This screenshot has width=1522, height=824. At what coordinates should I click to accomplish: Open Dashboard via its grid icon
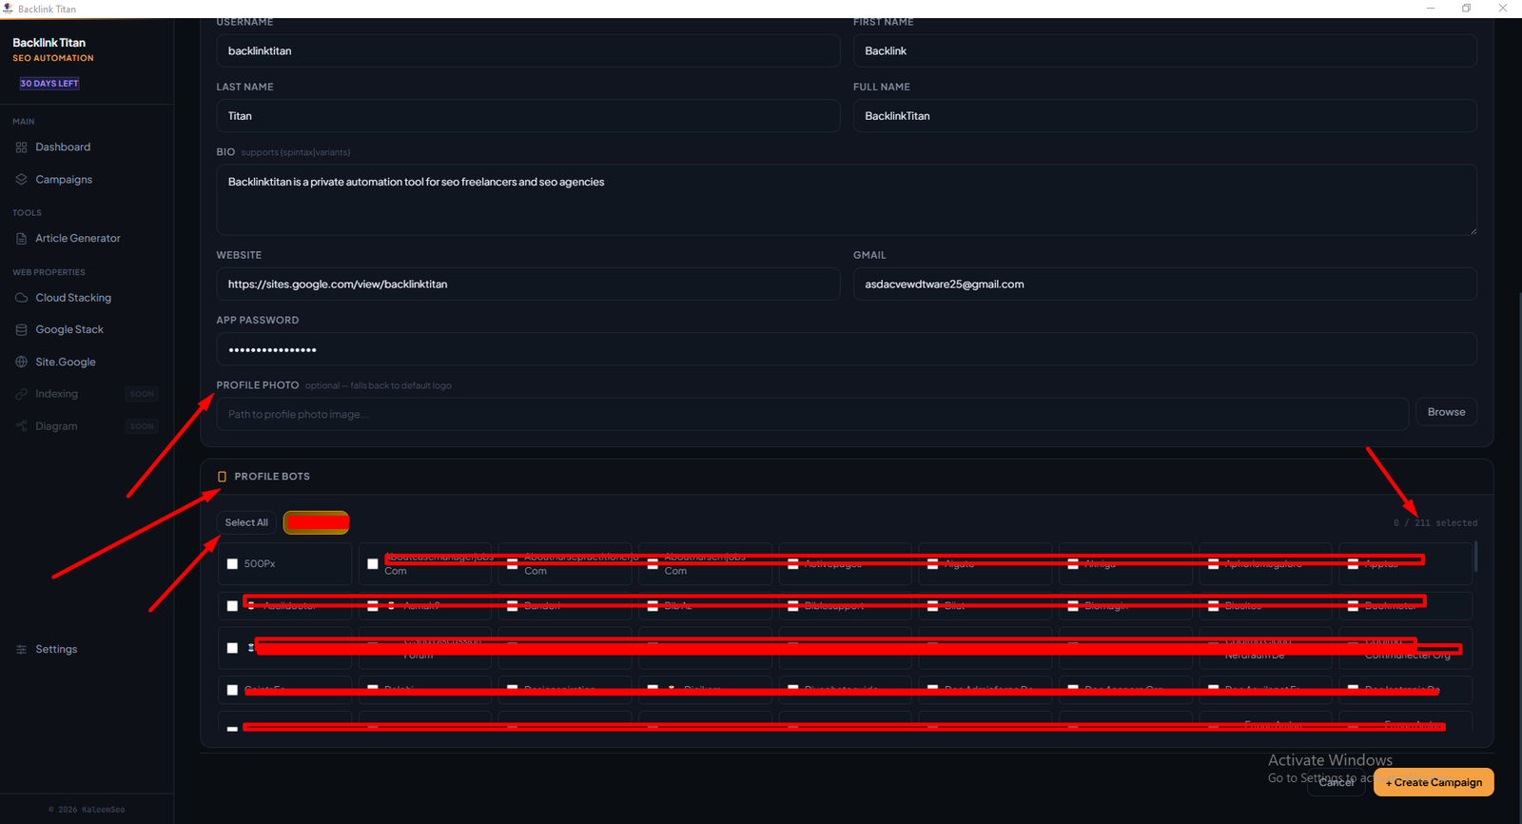click(21, 147)
